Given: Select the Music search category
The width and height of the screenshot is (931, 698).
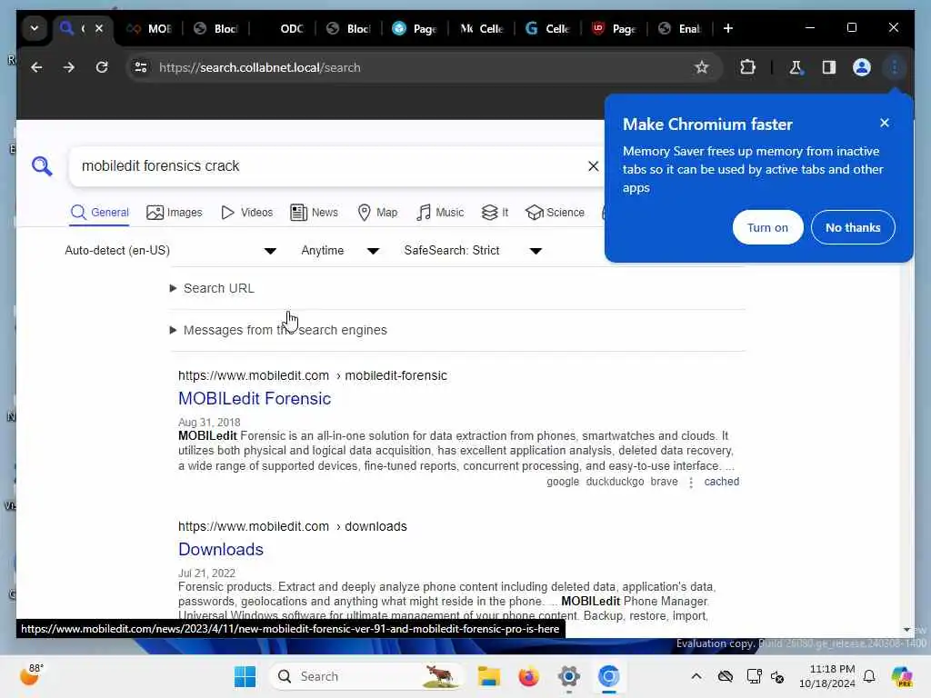Looking at the screenshot, I should pos(440,213).
